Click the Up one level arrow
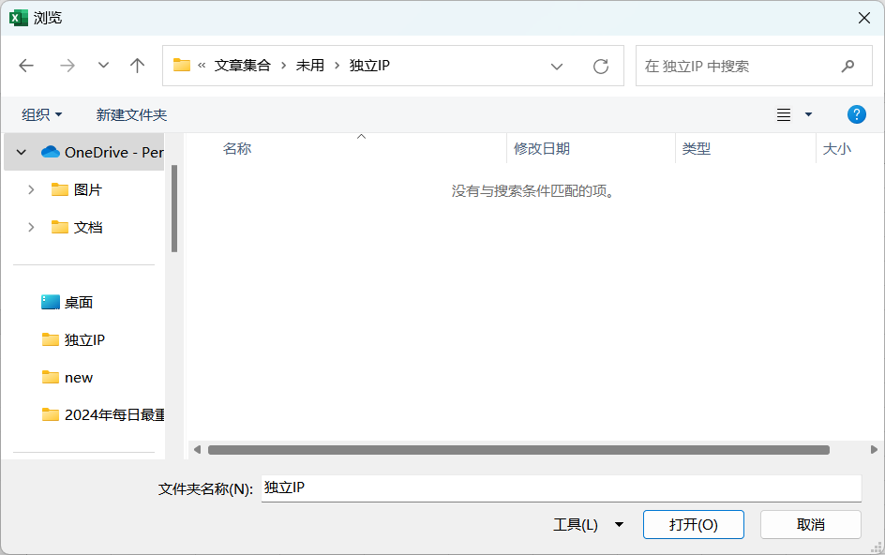Image resolution: width=885 pixels, height=555 pixels. 138,66
